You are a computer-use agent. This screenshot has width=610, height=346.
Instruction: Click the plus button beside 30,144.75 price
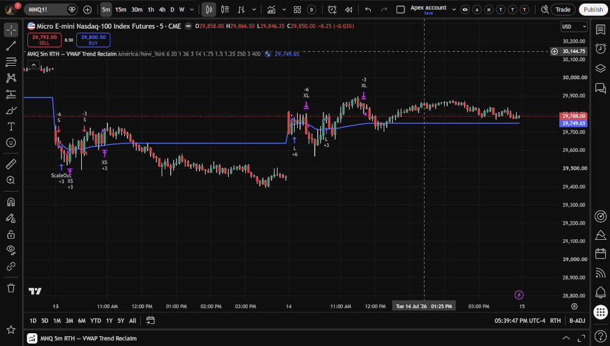pos(554,51)
